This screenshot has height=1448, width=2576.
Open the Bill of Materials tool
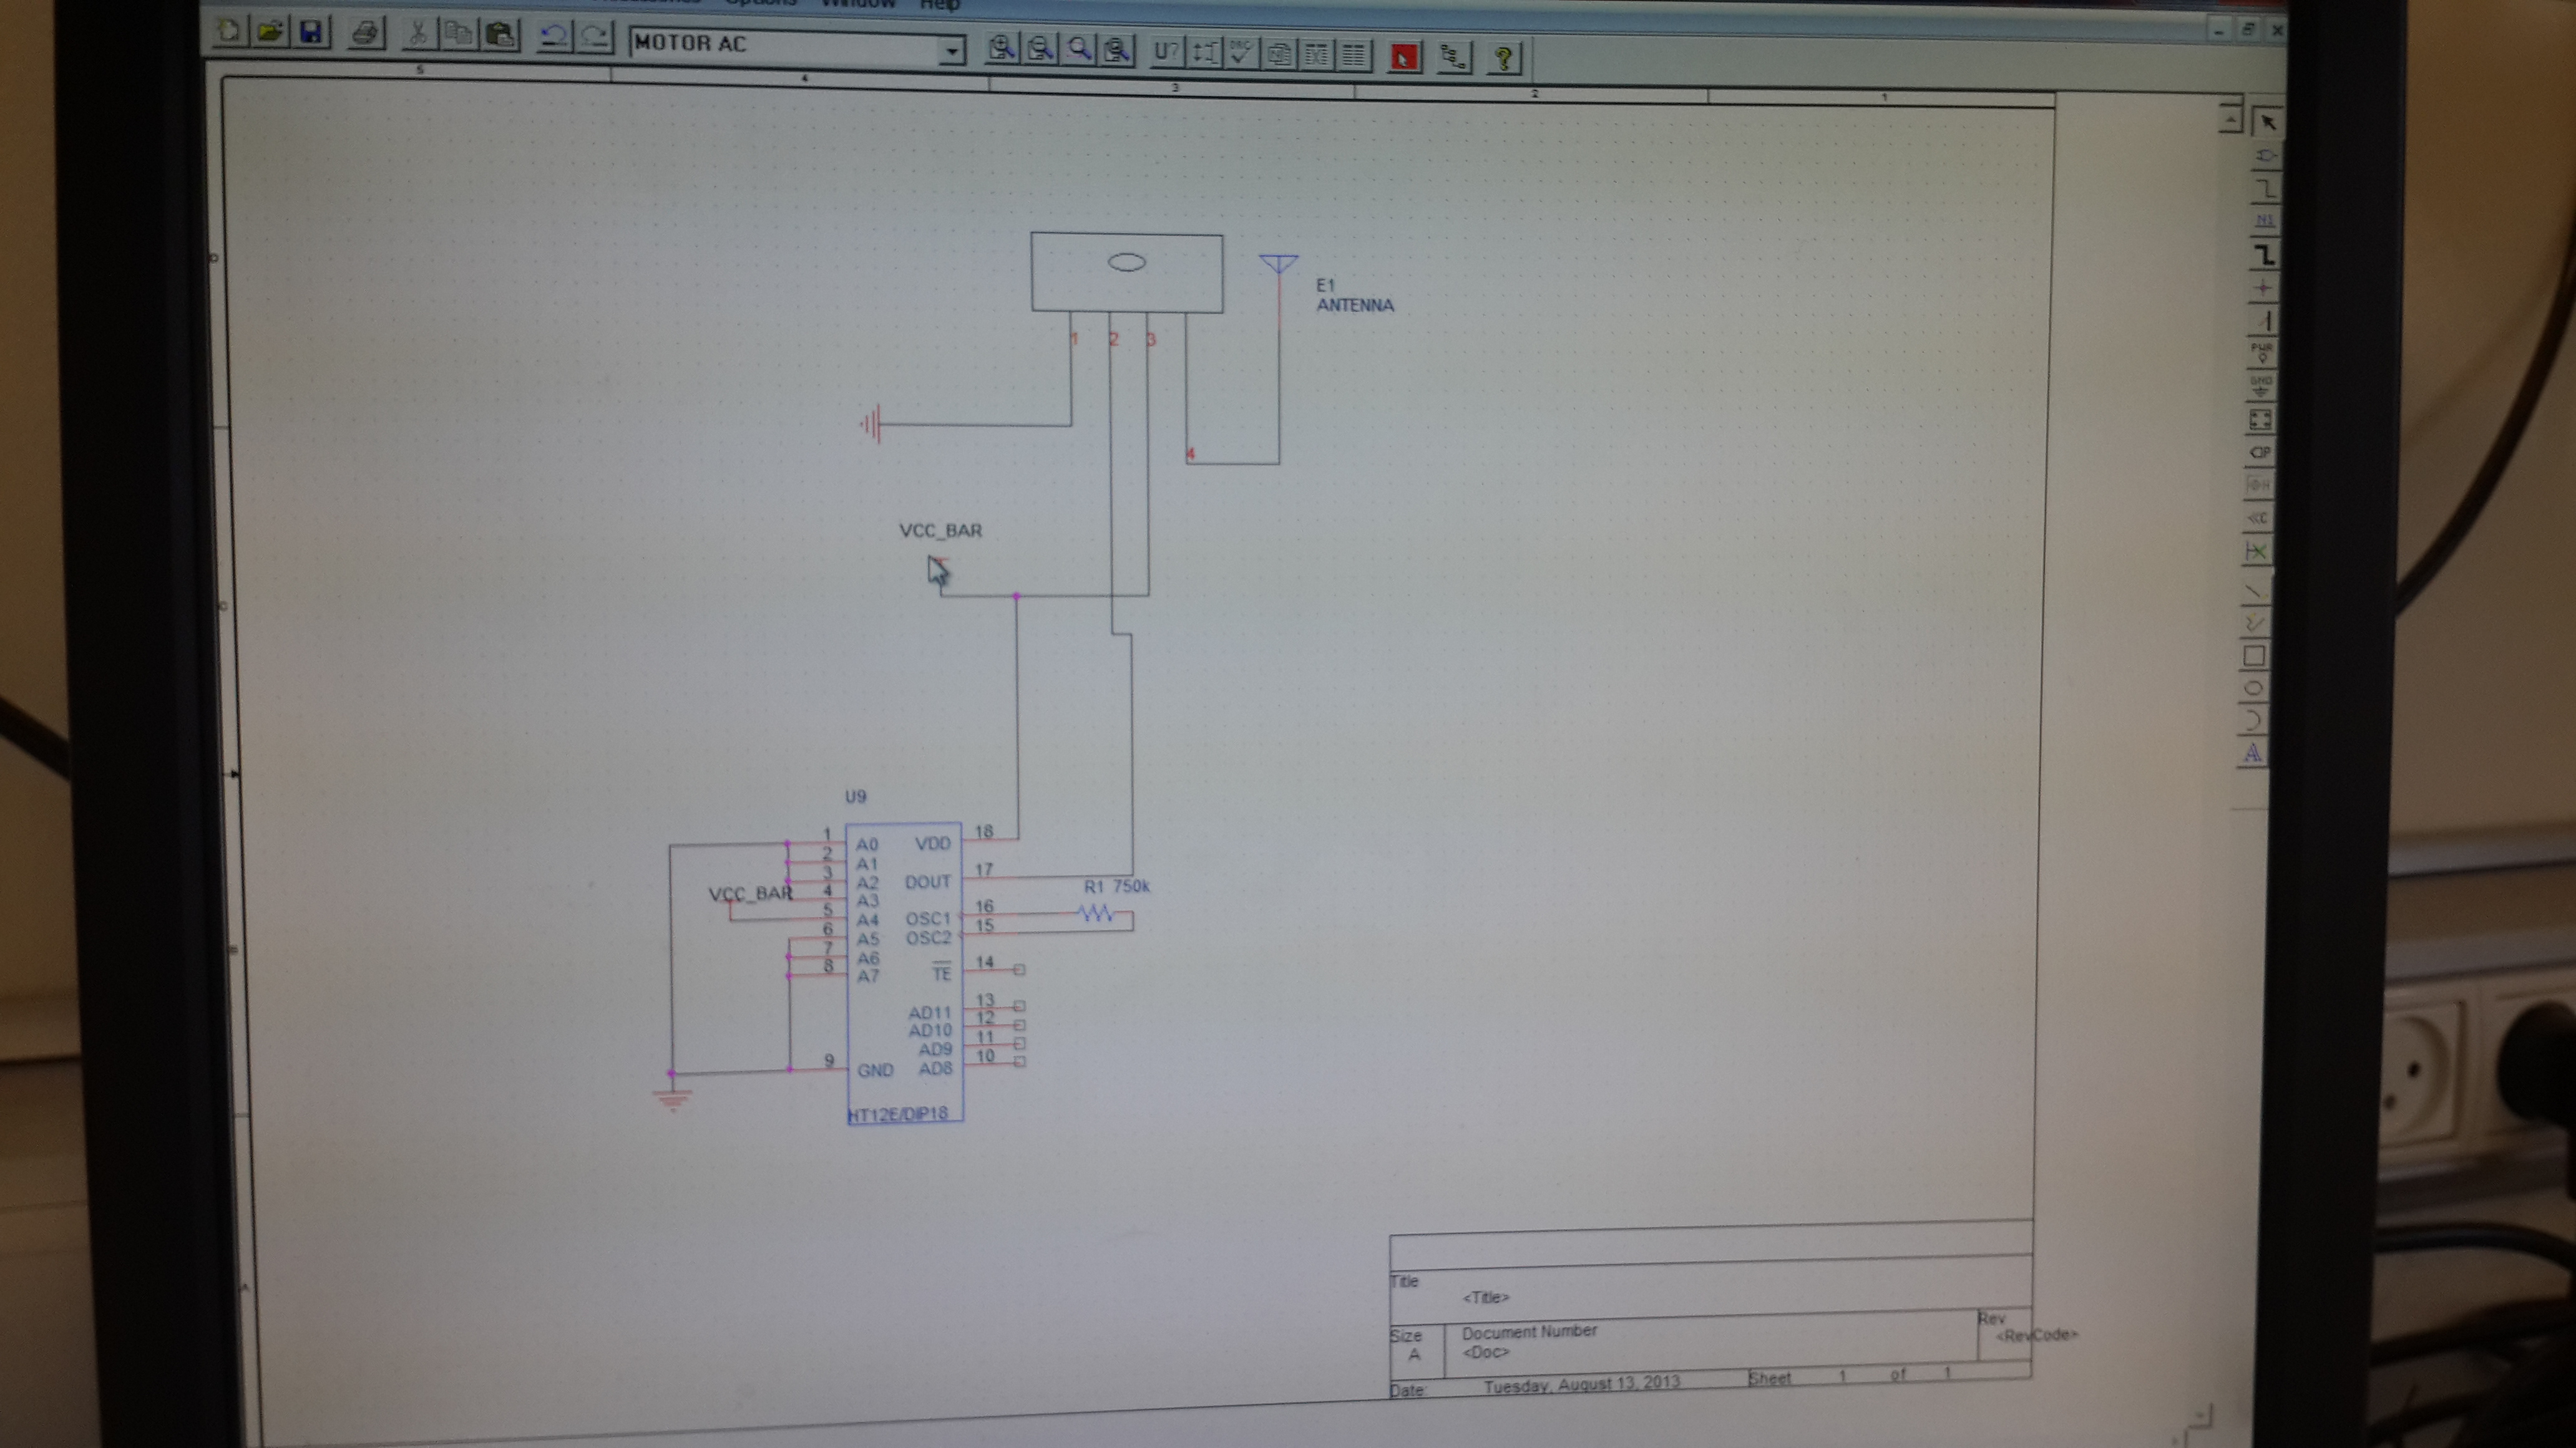tap(1353, 56)
